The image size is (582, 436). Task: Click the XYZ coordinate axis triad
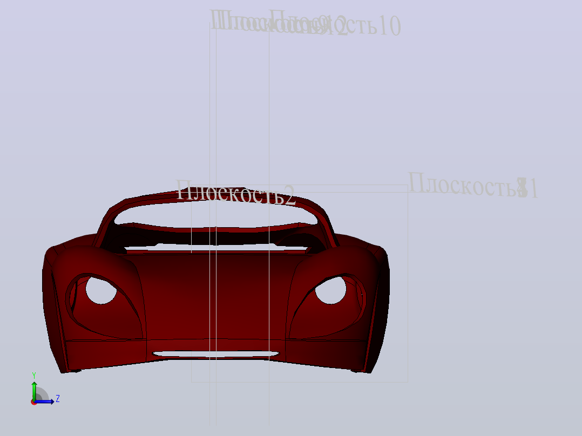pos(45,389)
